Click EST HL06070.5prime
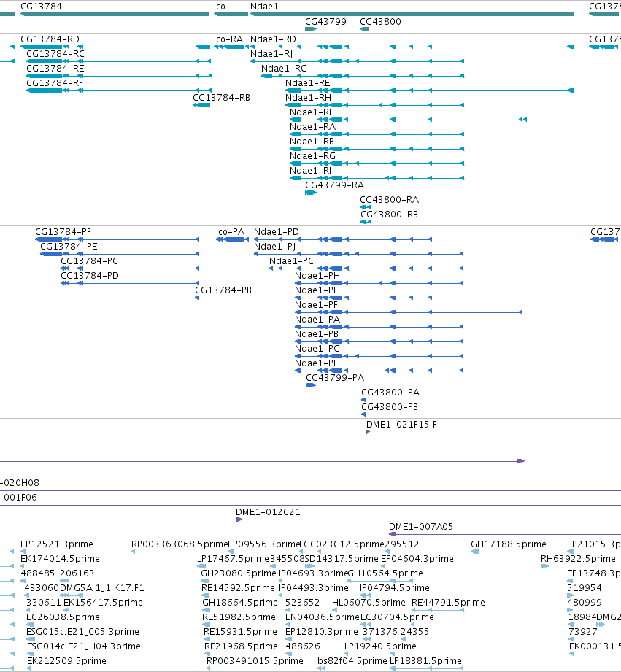 pos(369,602)
